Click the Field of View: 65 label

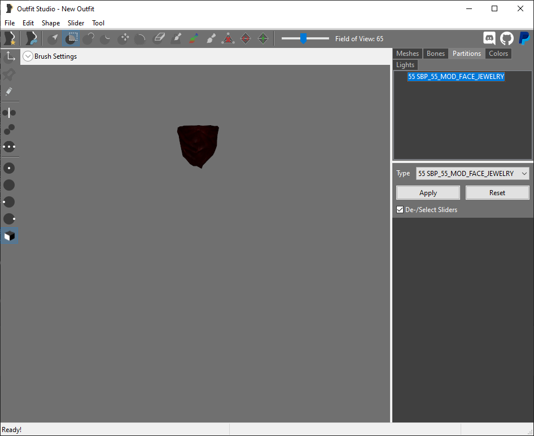[x=359, y=39]
